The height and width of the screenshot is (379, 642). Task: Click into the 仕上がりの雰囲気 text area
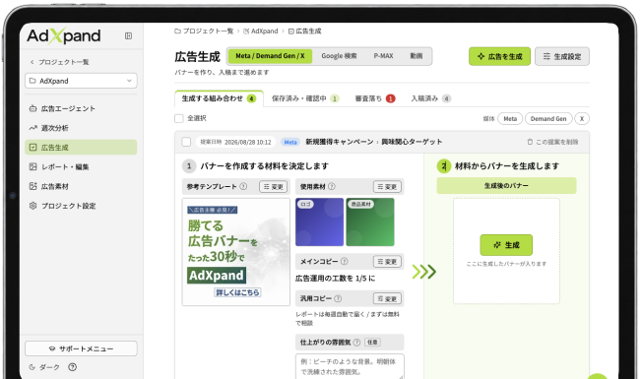point(350,367)
